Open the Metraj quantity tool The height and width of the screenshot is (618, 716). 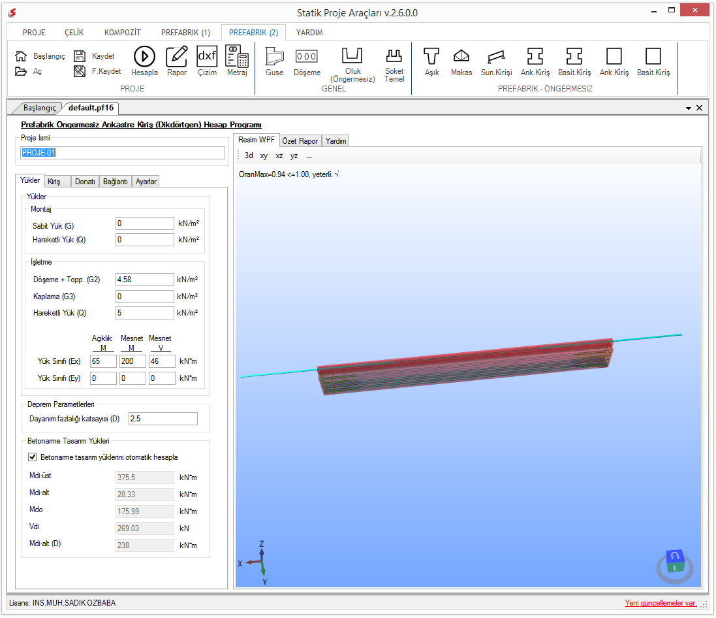coord(237,61)
